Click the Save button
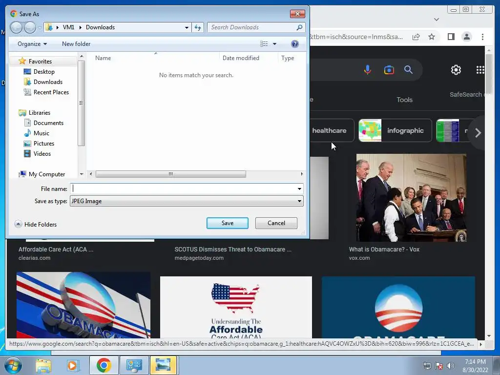 228,223
